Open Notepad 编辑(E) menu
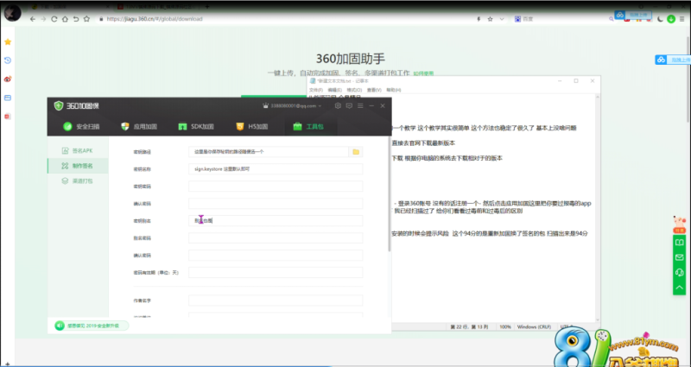Image resolution: width=691 pixels, height=367 pixels. point(335,90)
